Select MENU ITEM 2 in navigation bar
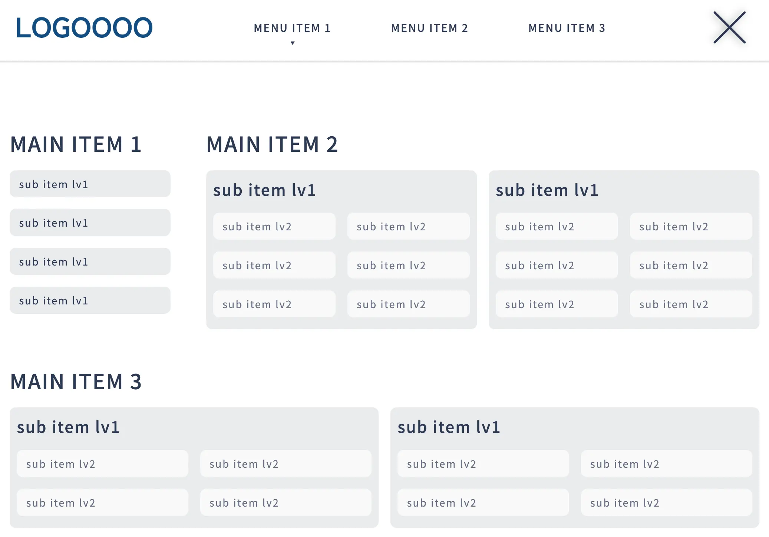This screenshot has height=537, width=769. pyautogui.click(x=429, y=28)
